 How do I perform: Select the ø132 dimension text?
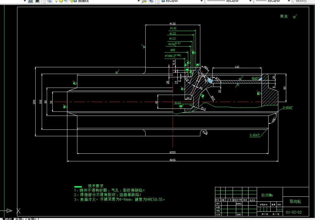pyautogui.click(x=173, y=28)
